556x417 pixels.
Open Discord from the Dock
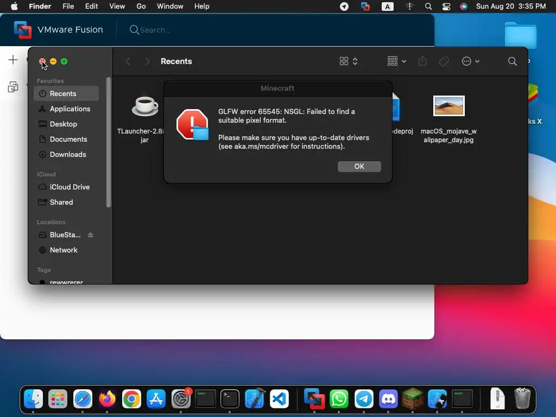pos(388,399)
